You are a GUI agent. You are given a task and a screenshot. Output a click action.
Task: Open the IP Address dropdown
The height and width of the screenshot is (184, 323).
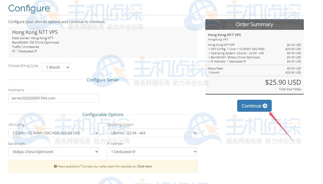pos(152,152)
